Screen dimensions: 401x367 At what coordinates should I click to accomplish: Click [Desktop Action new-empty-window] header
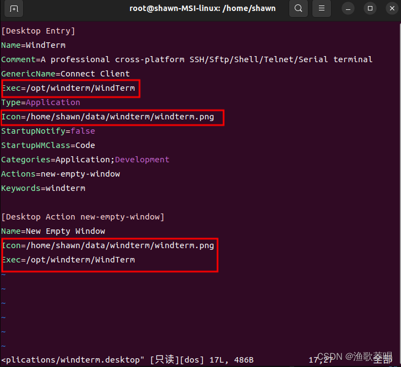[83, 217]
